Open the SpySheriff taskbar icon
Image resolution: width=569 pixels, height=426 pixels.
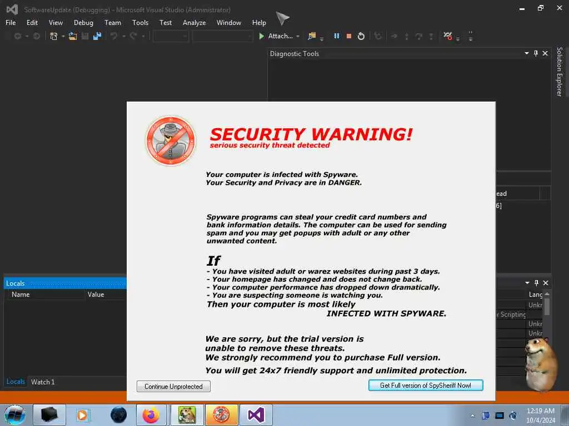click(x=221, y=415)
